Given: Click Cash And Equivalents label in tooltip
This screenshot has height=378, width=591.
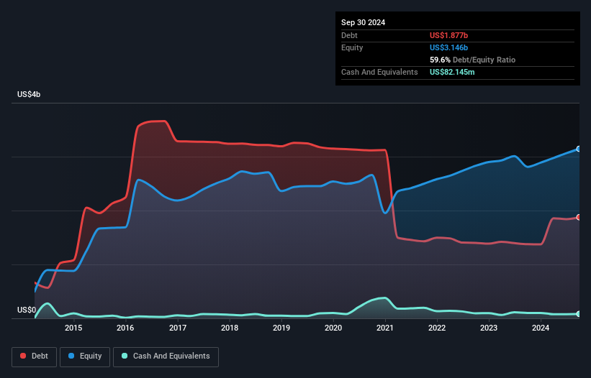Looking at the screenshot, I should (379, 72).
